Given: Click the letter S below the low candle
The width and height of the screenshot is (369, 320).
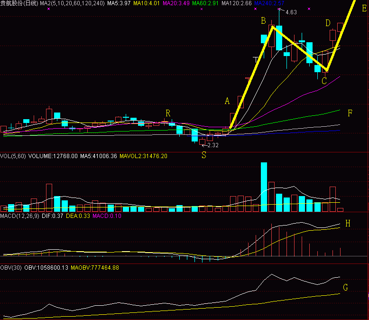Looking at the screenshot, I should click(x=204, y=155).
